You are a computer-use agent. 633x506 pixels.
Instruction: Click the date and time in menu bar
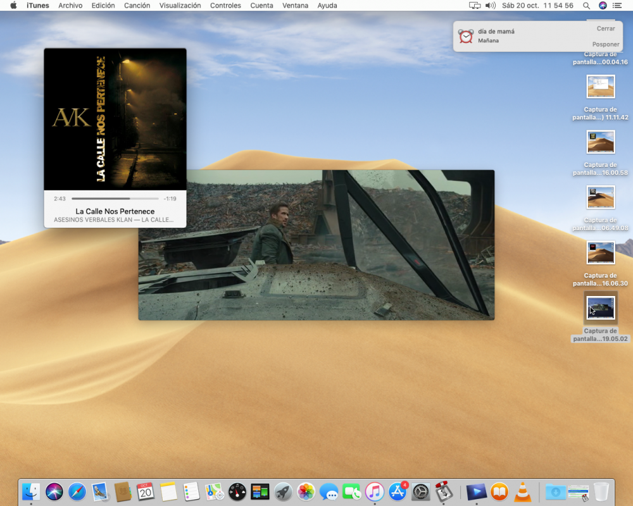[x=537, y=5]
